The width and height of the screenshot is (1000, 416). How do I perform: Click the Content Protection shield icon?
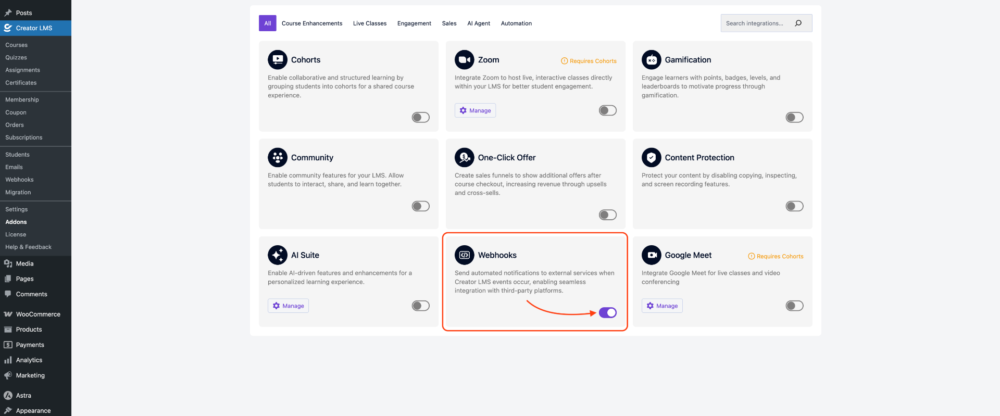pos(652,158)
